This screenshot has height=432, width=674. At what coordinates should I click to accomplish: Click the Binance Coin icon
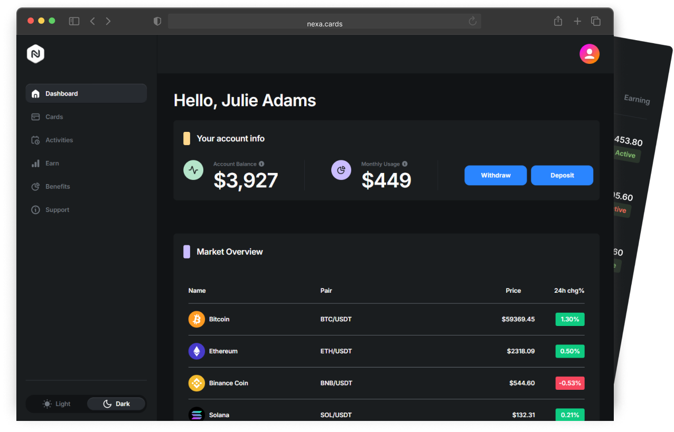(x=196, y=383)
